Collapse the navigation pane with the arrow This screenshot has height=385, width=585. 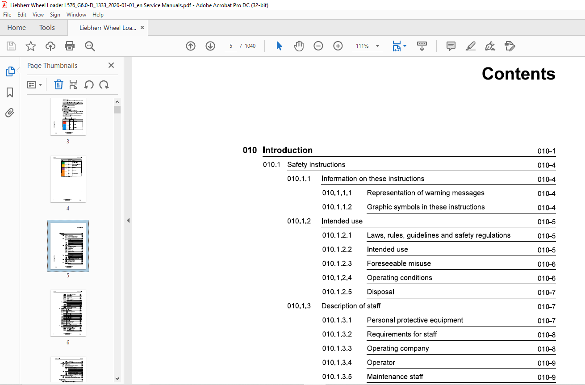pos(128,220)
